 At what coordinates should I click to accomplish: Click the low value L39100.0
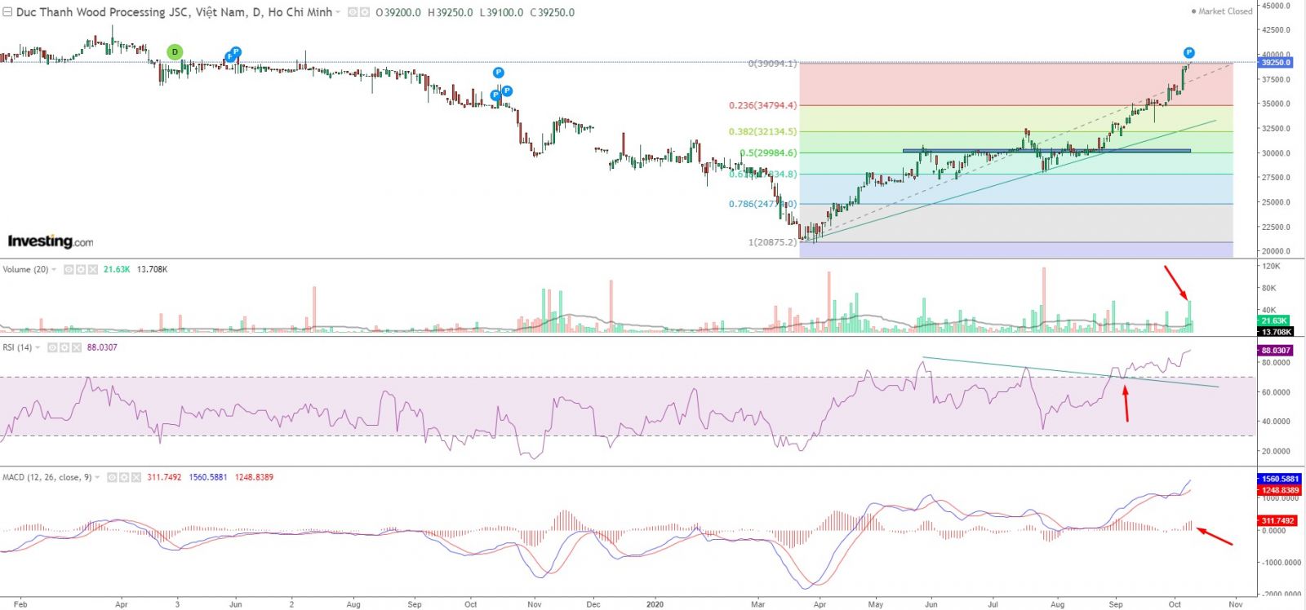tap(501, 12)
